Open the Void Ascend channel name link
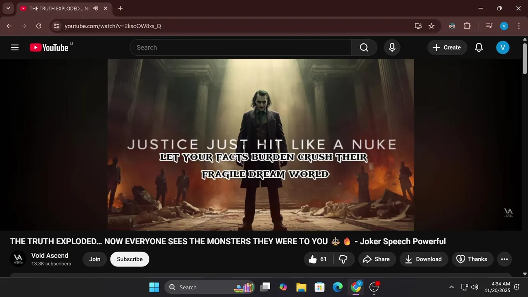528x297 pixels. click(x=50, y=255)
